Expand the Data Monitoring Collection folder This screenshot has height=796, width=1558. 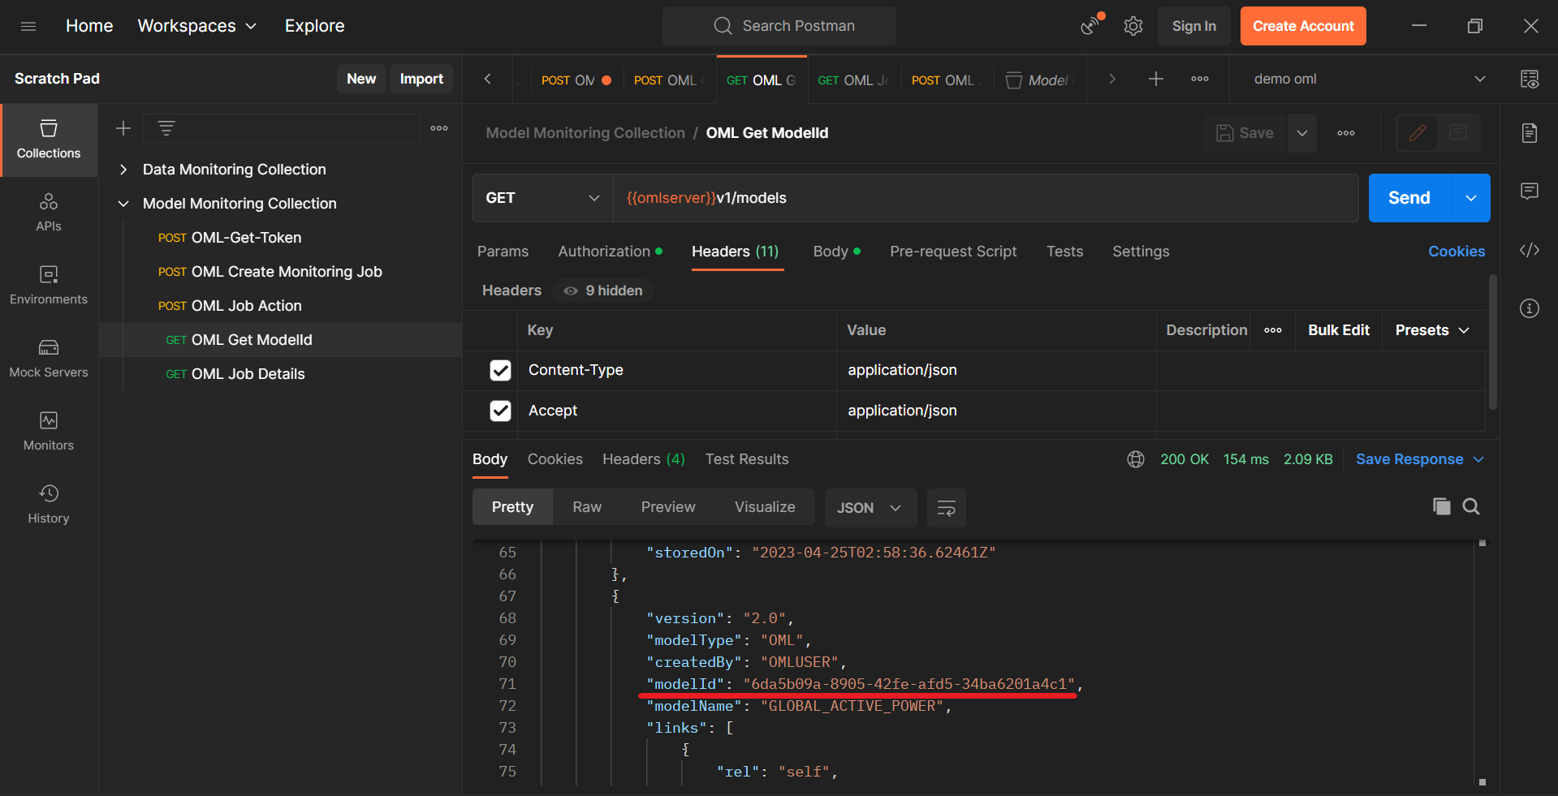click(x=123, y=170)
